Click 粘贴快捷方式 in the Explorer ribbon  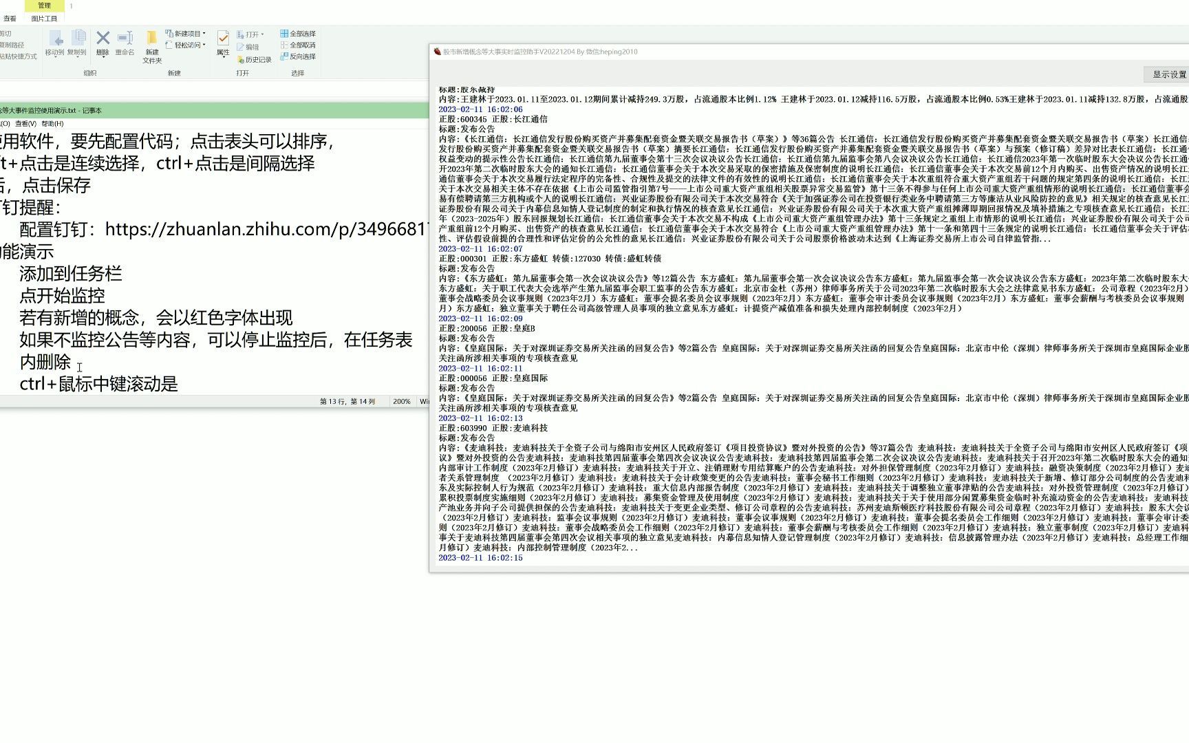(x=19, y=56)
